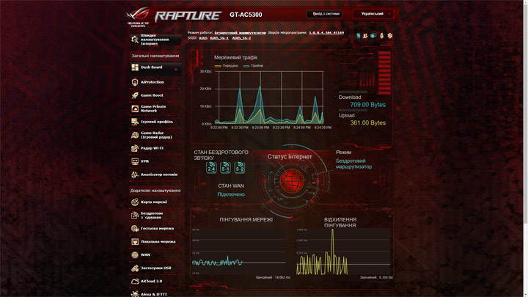The image size is (528, 297).
Task: Open the AiCloud 2.0 cloud icon
Action: (x=135, y=281)
